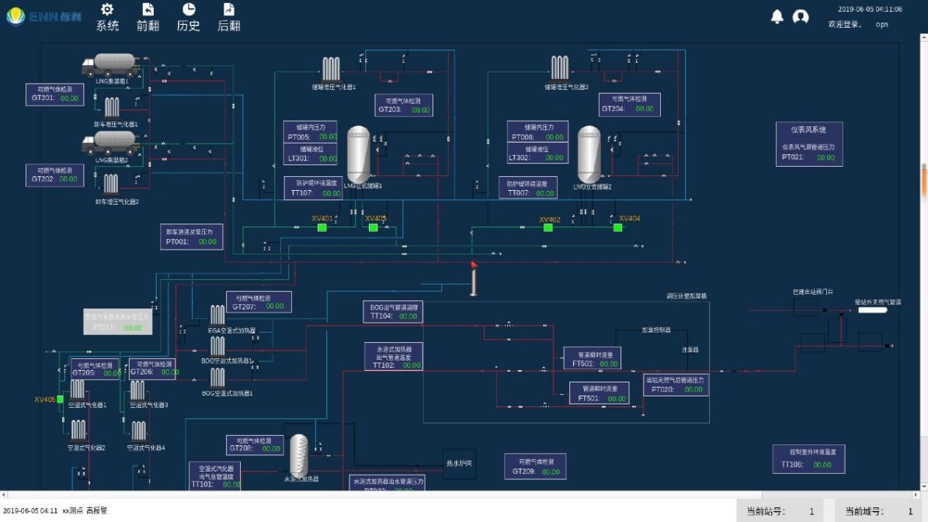This screenshot has height=522, width=928.
Task: Click the TT106 control room temperature panel
Action: pos(809,459)
